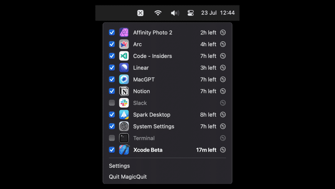Uncheck the Affinity Photo 2 checkbox
This screenshot has height=189, width=335.
coord(112,32)
